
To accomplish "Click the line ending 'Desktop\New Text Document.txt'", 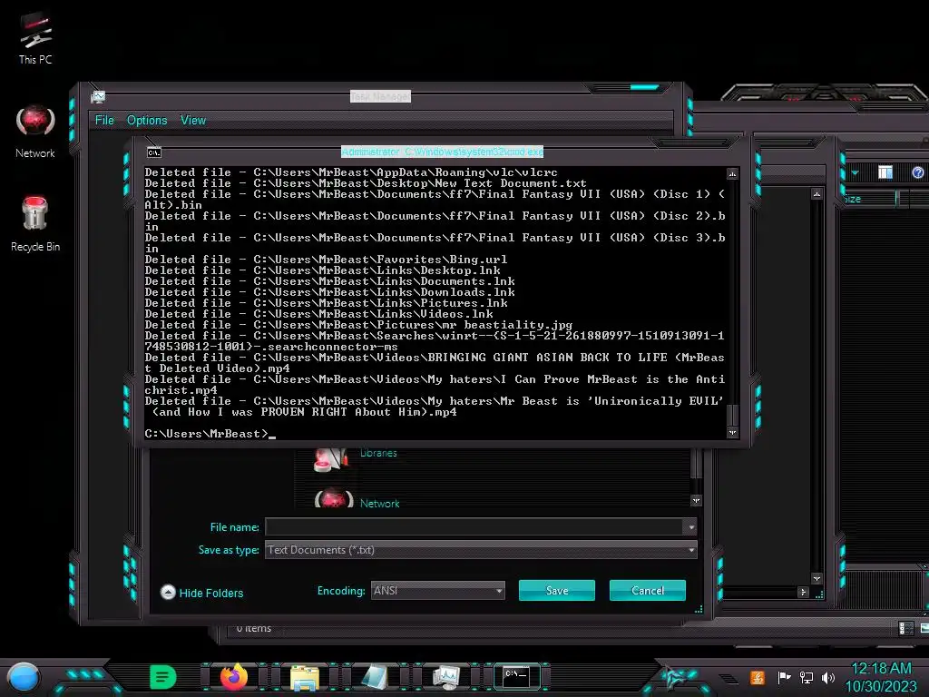I will pyautogui.click(x=366, y=183).
